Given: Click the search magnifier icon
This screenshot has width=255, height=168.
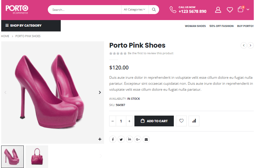Looking at the screenshot, I should 154,10.
